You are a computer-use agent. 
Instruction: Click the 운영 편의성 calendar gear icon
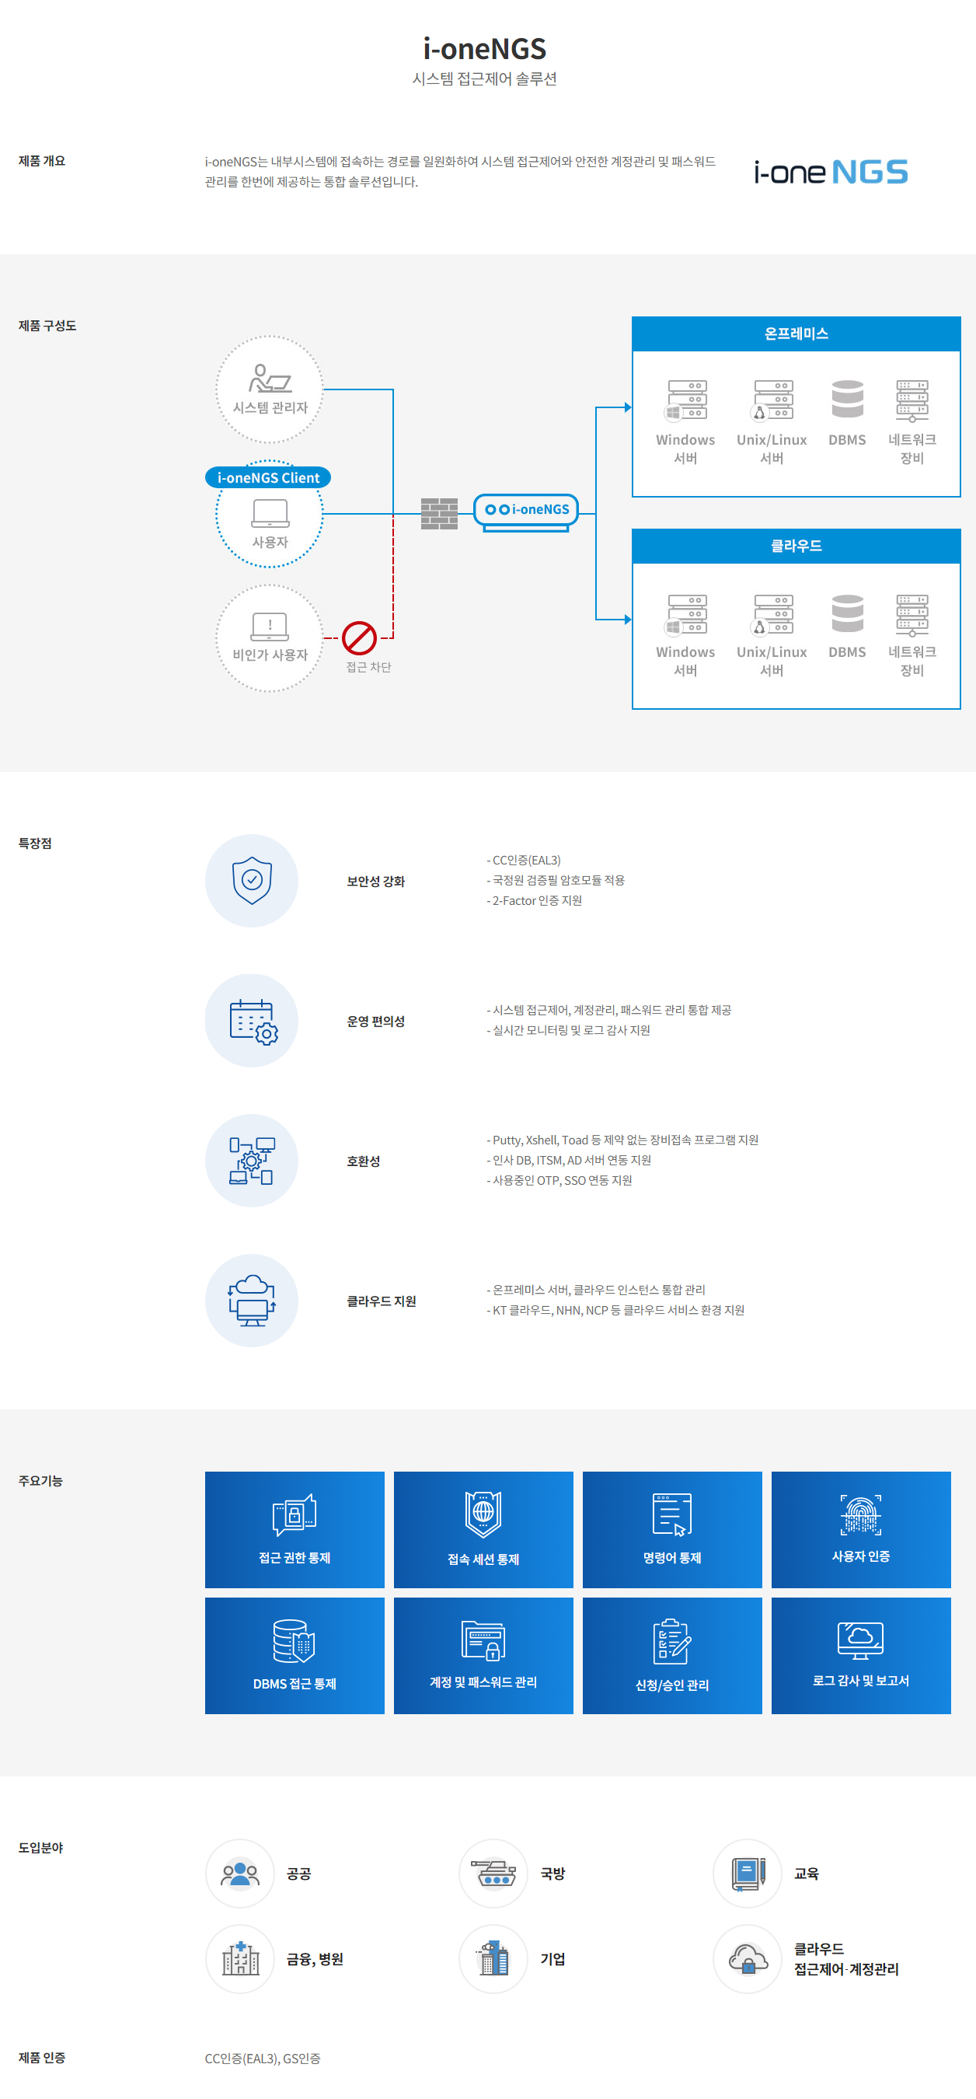(x=252, y=1020)
